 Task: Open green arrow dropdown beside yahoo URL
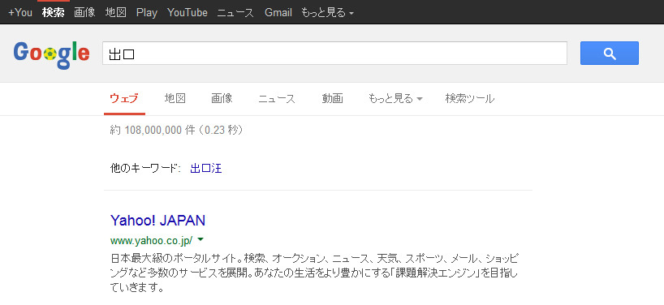(200, 240)
